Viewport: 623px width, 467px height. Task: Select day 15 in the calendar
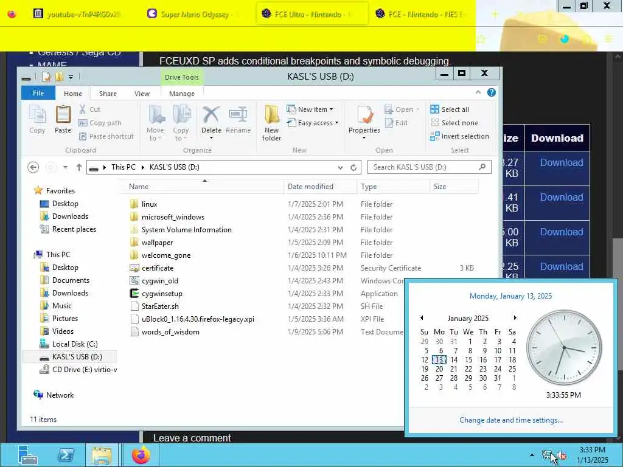click(468, 360)
